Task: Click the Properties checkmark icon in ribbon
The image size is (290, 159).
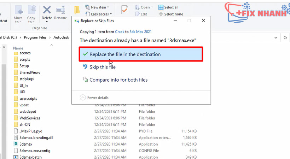Action: point(124,11)
